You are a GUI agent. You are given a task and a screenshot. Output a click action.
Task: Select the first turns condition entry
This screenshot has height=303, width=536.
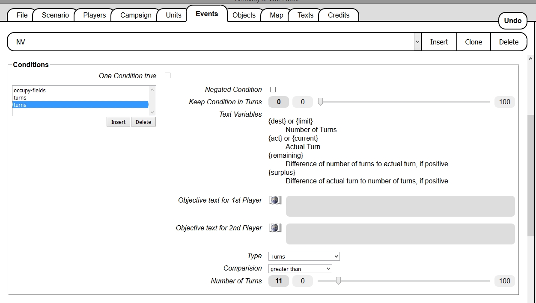pyautogui.click(x=80, y=97)
